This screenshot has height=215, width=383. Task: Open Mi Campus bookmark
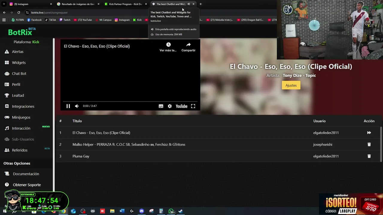point(104,20)
